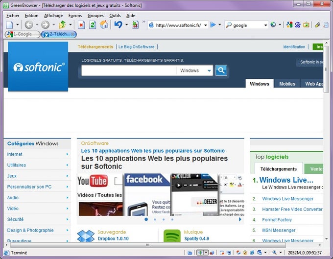
Task: Open the Groupes menu
Action: pyautogui.click(x=95, y=16)
